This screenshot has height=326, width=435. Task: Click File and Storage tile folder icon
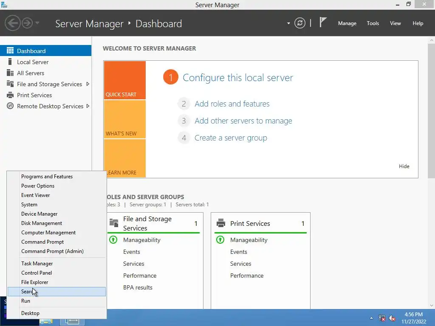(114, 223)
